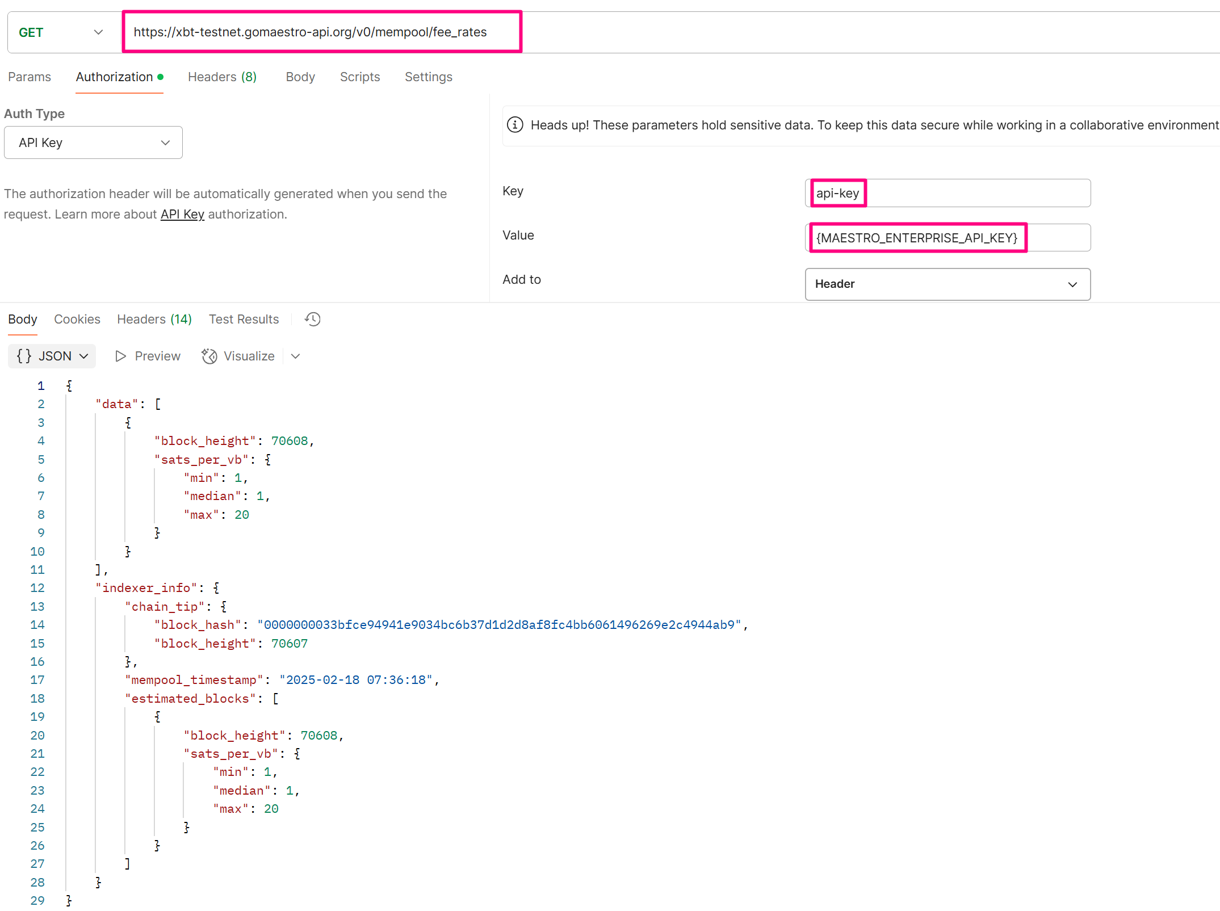Click the info icon in Heads up notice

click(x=515, y=125)
